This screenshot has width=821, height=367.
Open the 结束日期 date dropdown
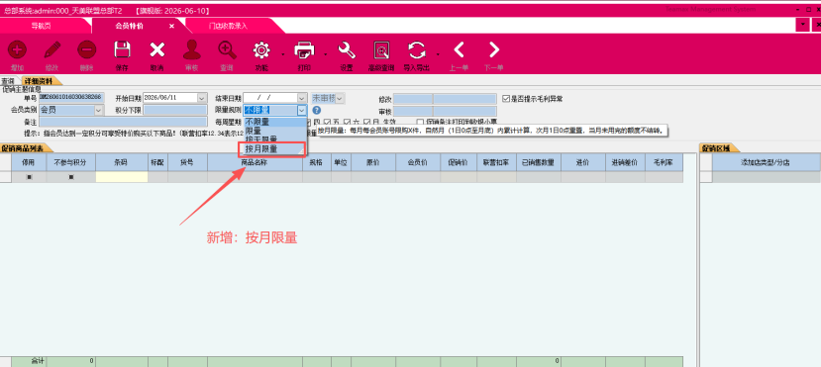click(x=302, y=98)
